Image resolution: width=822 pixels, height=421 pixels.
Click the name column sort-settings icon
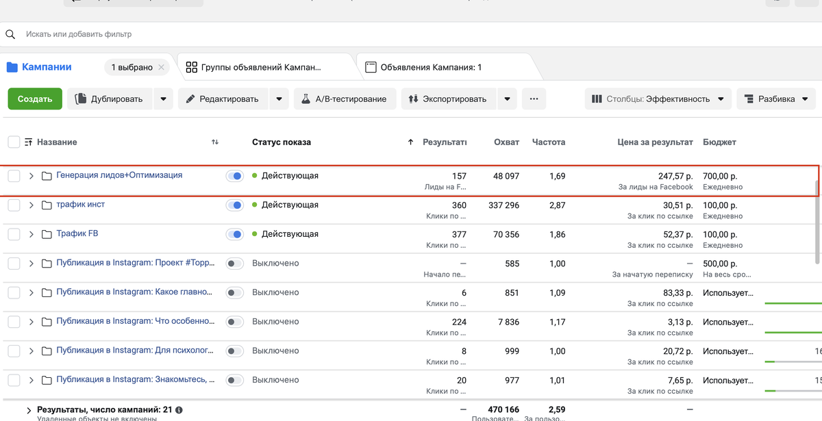[x=29, y=142]
